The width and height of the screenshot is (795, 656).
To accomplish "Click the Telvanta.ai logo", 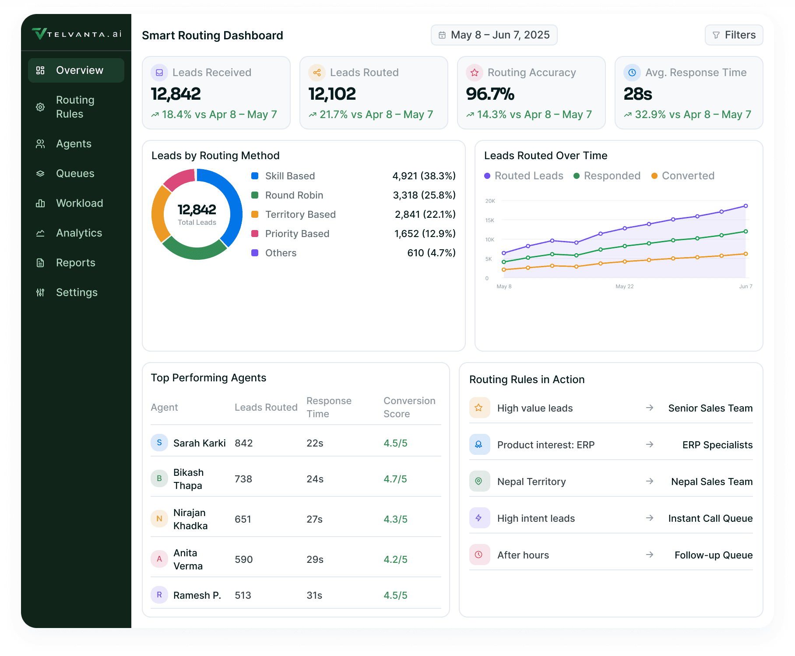I will click(77, 34).
